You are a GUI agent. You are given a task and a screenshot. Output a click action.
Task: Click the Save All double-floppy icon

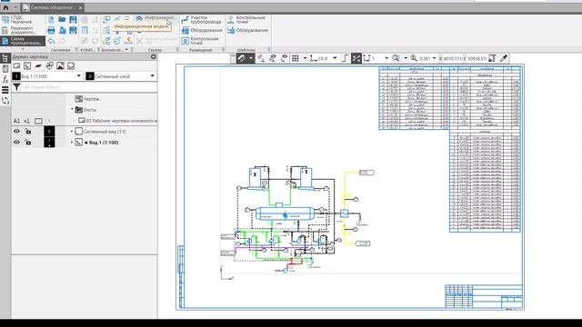point(73,30)
